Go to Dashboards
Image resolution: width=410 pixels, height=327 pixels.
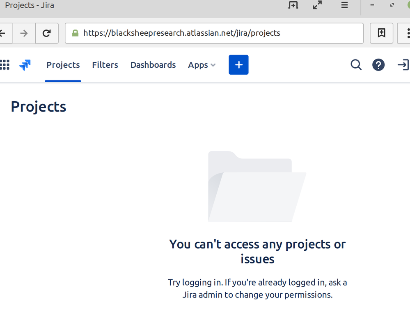[x=153, y=65]
